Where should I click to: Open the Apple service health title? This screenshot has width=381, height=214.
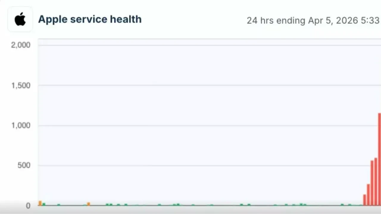coord(90,19)
